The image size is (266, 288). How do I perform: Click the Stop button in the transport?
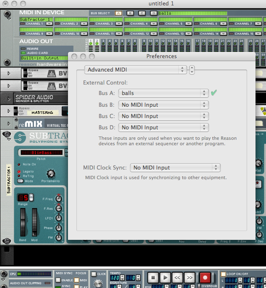(x=153, y=278)
